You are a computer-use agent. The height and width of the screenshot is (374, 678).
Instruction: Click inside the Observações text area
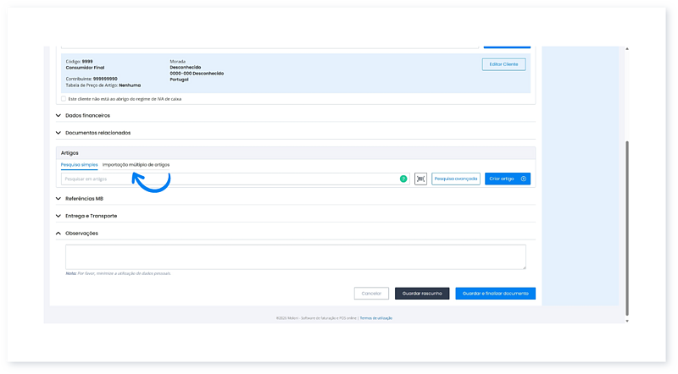[295, 256]
